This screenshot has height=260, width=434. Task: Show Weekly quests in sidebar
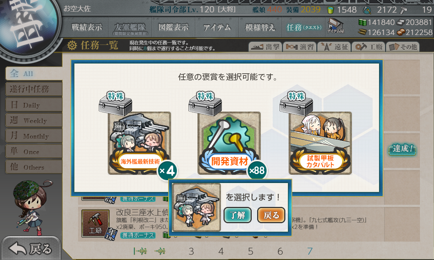pos(33,121)
